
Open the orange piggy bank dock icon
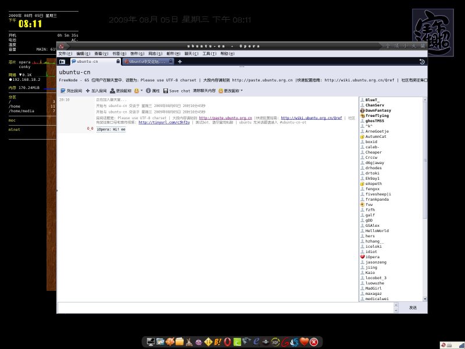click(x=170, y=342)
